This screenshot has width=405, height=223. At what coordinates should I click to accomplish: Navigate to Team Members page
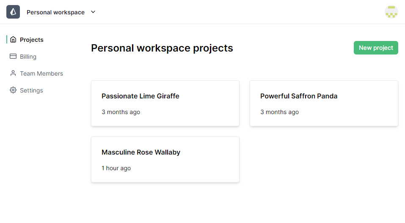click(x=41, y=73)
